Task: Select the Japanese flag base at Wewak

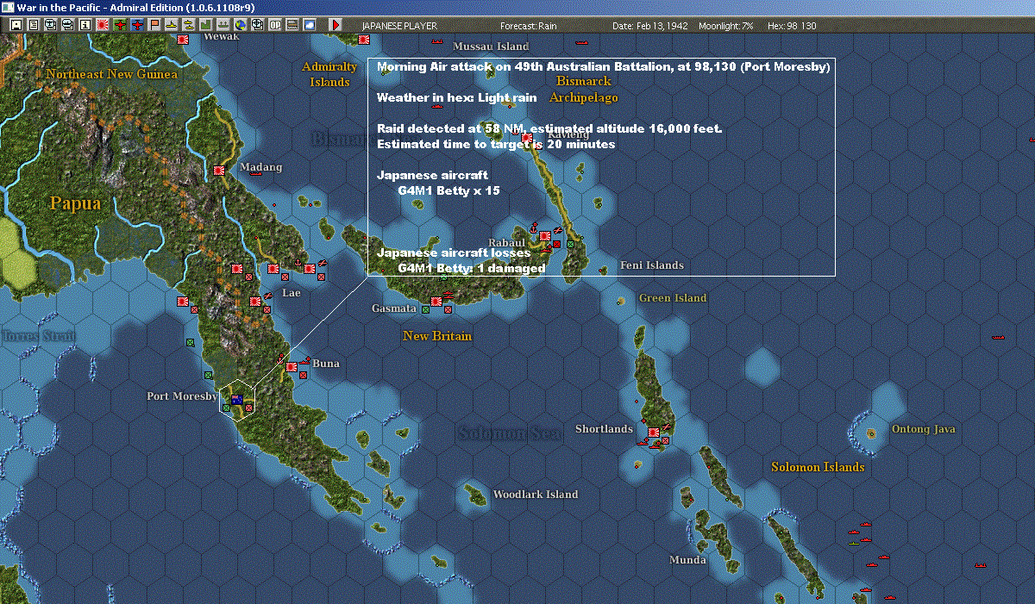Action: point(184,40)
